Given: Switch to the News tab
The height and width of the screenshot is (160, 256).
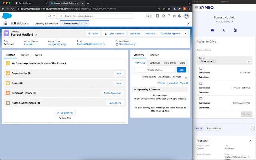Looking at the screenshot, I should click(38, 55).
